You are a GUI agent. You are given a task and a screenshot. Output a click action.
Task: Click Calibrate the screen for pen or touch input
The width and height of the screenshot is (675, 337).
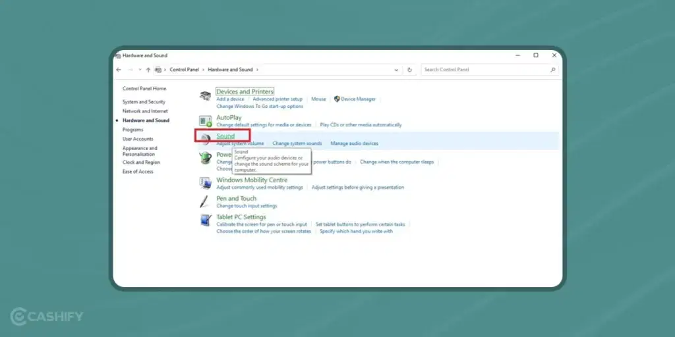(262, 224)
